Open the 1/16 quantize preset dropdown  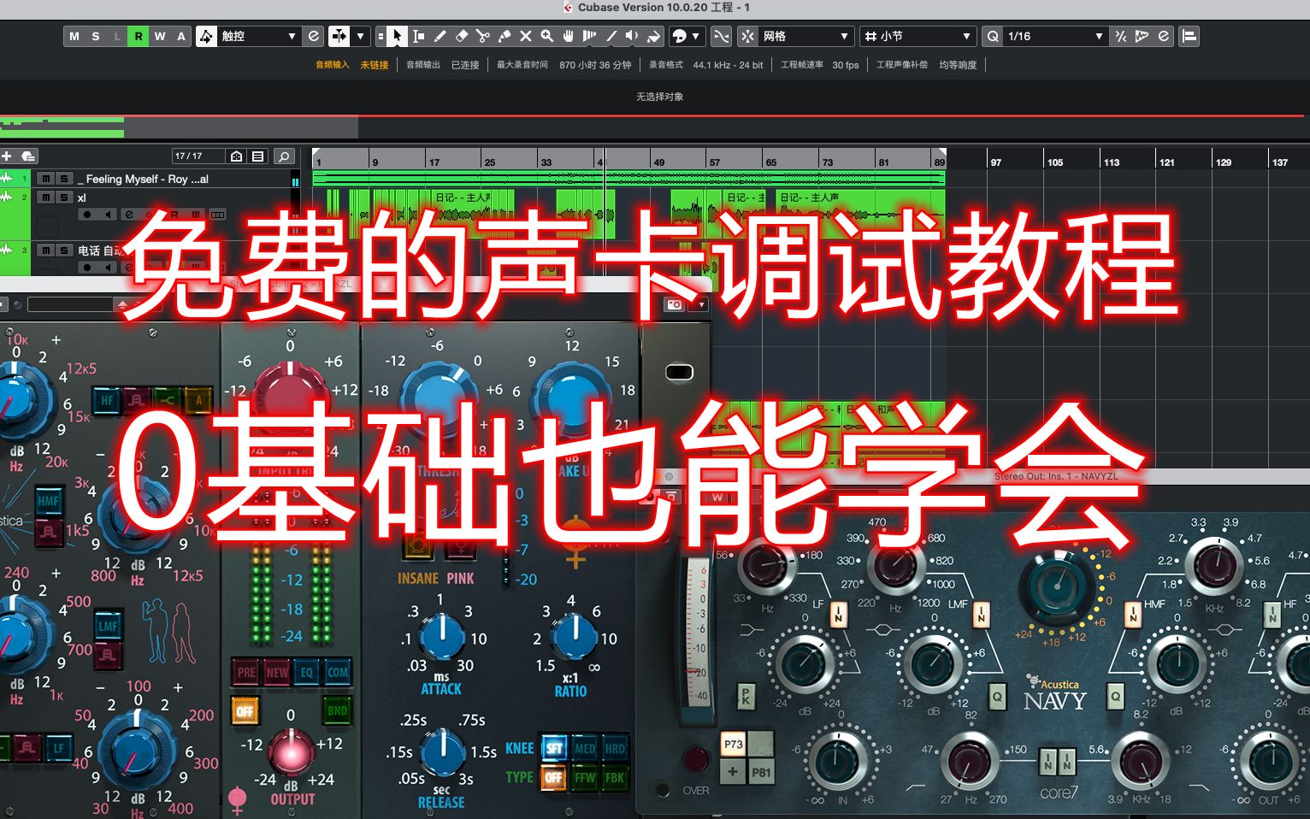[1055, 36]
